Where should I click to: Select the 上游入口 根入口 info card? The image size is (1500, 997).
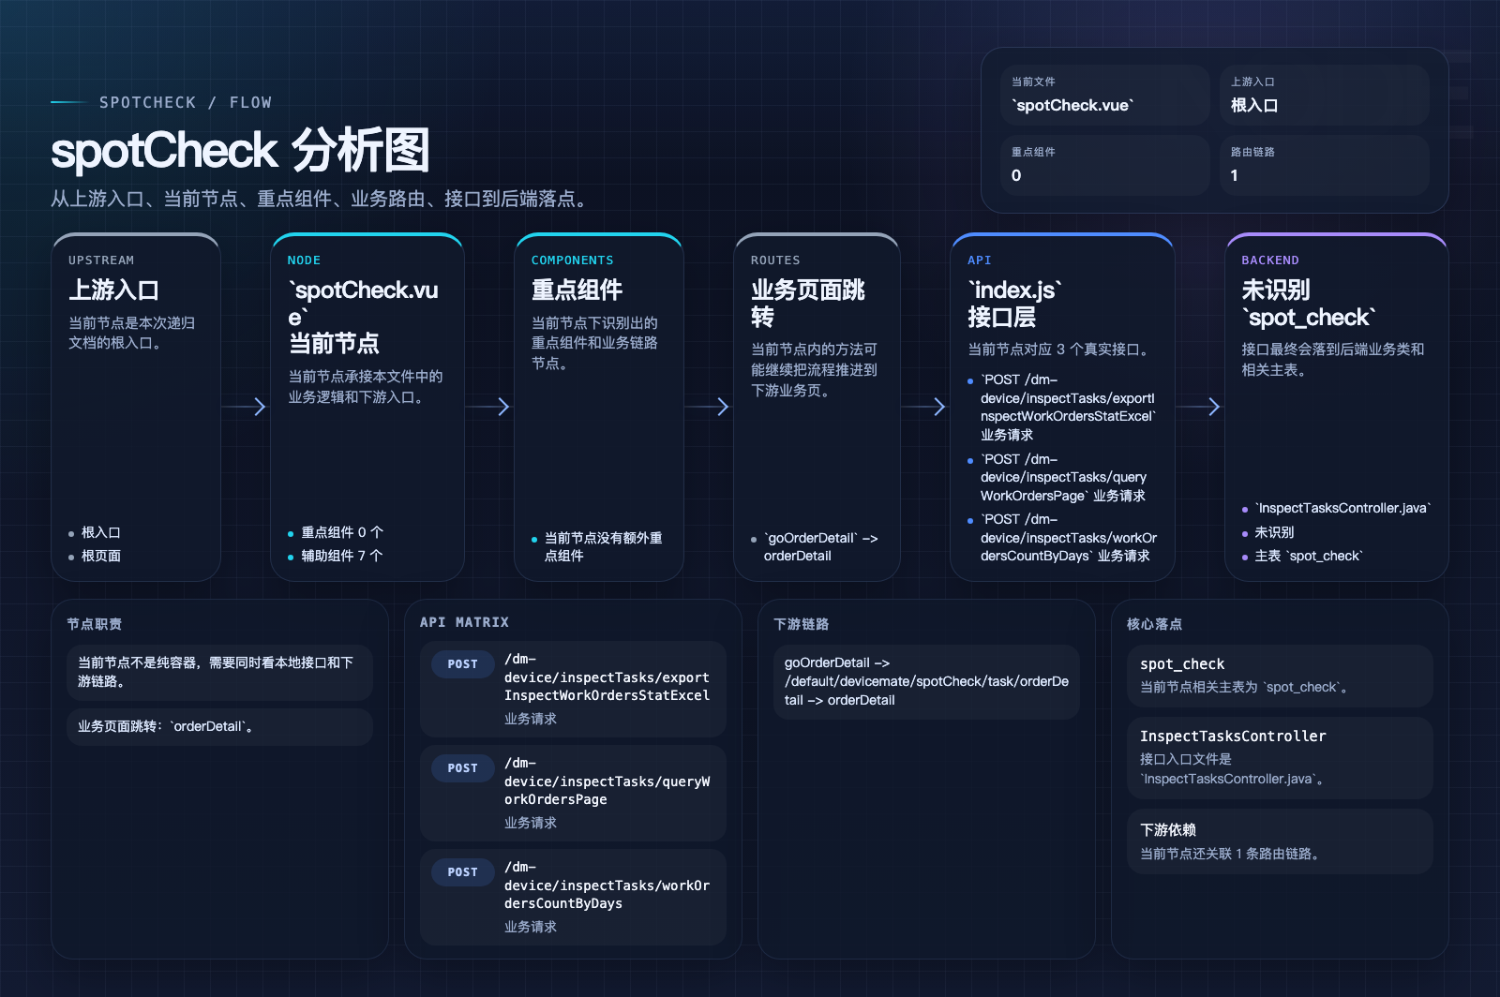tap(1324, 95)
